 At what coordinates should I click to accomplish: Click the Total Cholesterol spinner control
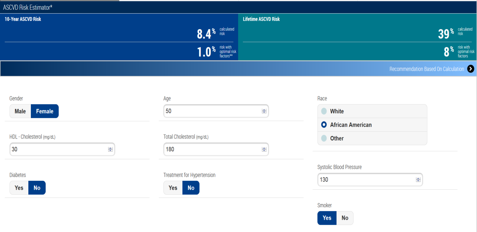264,150
